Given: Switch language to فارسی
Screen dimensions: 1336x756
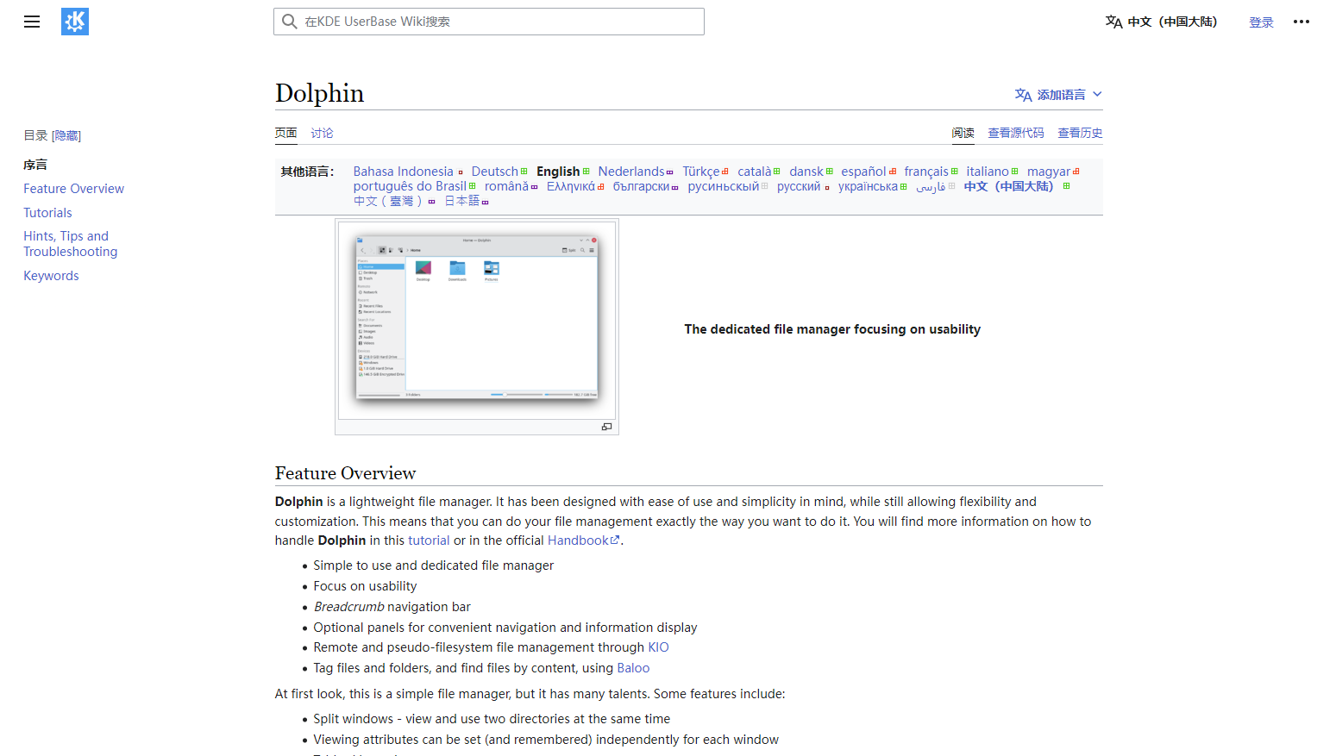Looking at the screenshot, I should (931, 186).
